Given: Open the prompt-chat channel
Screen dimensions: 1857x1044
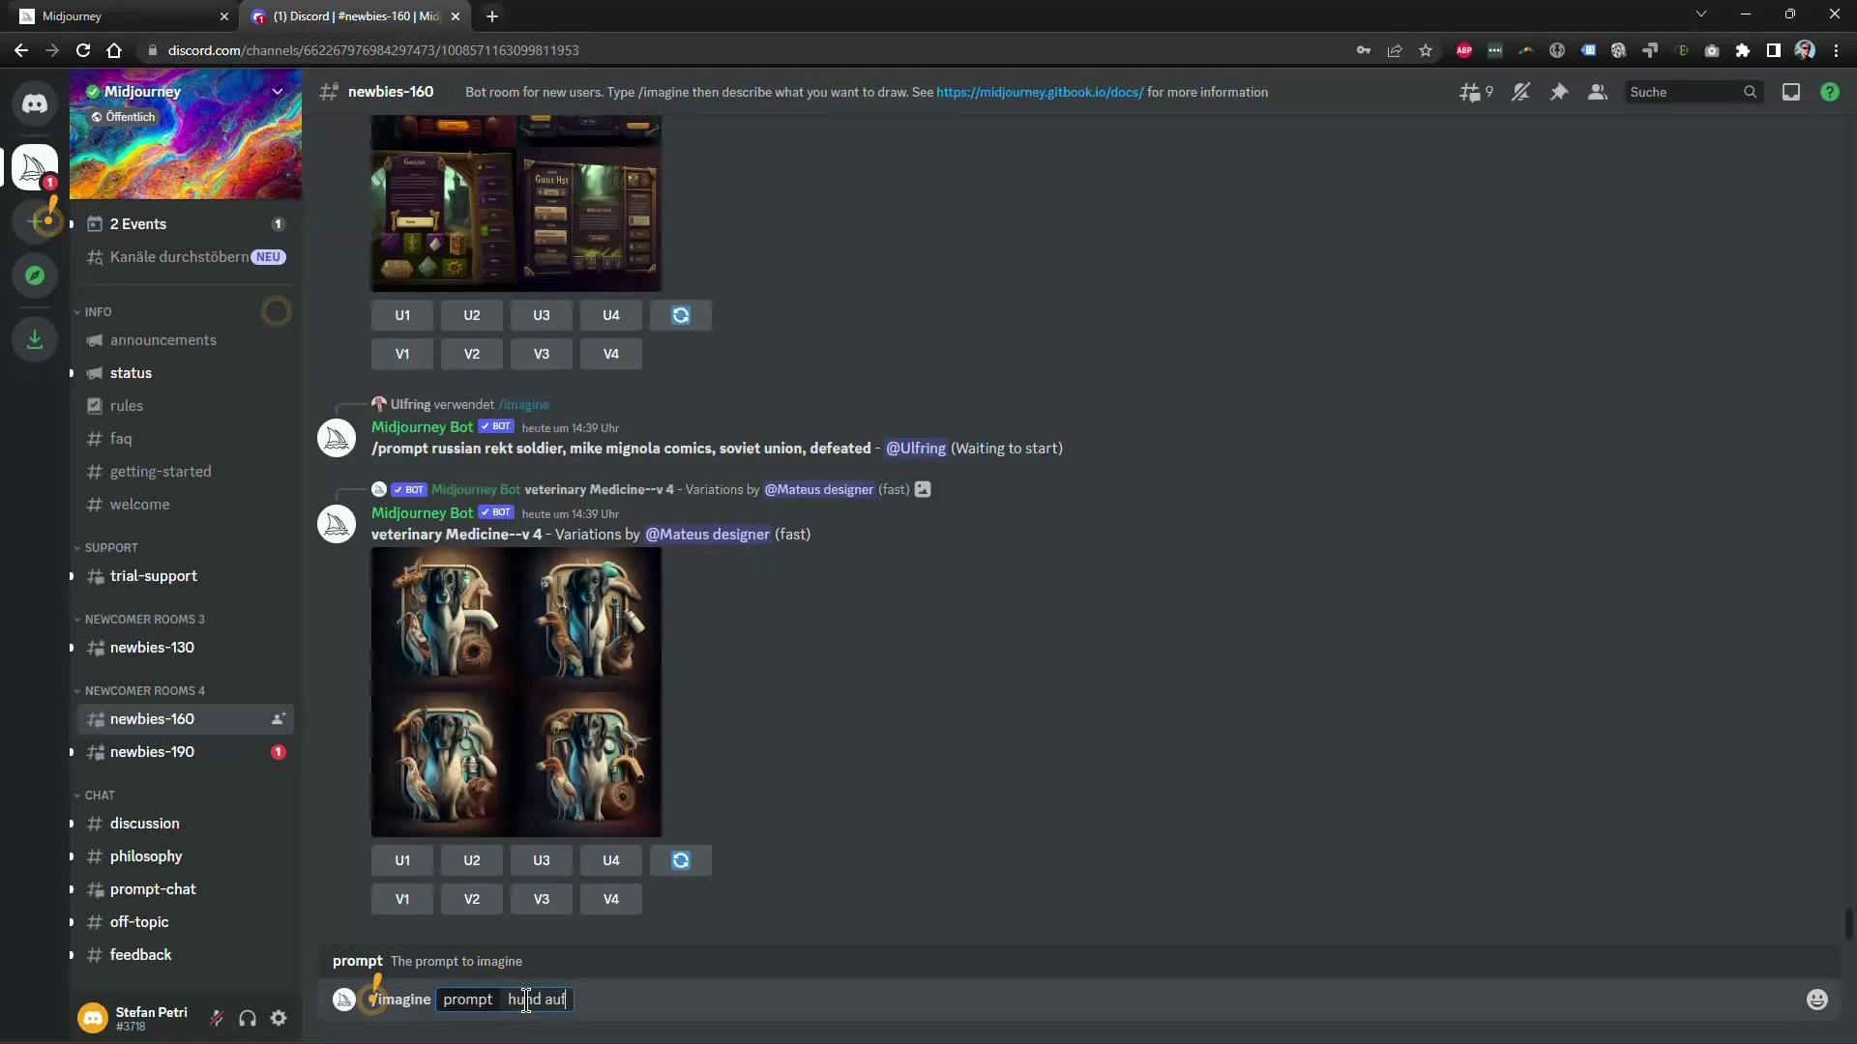Looking at the screenshot, I should coord(152,888).
